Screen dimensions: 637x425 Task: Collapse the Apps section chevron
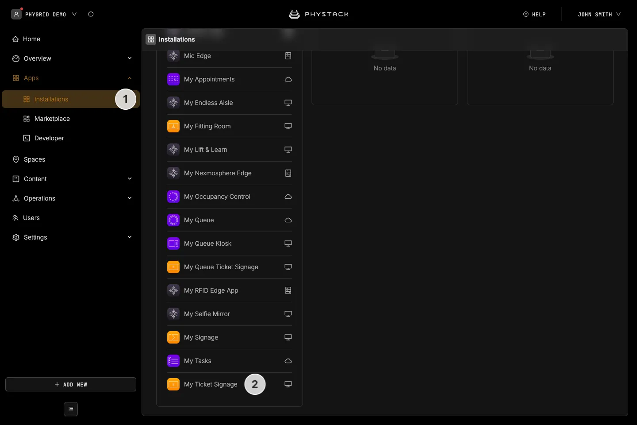pos(130,78)
